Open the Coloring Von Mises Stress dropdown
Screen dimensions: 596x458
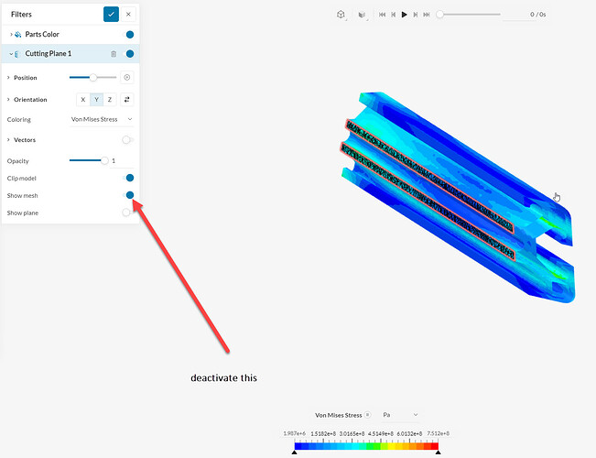click(102, 119)
